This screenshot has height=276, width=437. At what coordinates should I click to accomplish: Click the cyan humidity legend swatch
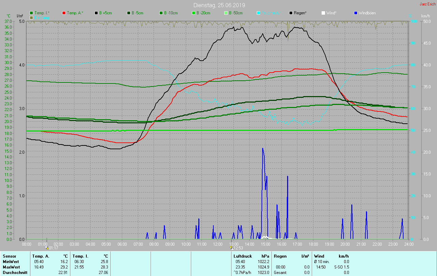(x=258, y=13)
